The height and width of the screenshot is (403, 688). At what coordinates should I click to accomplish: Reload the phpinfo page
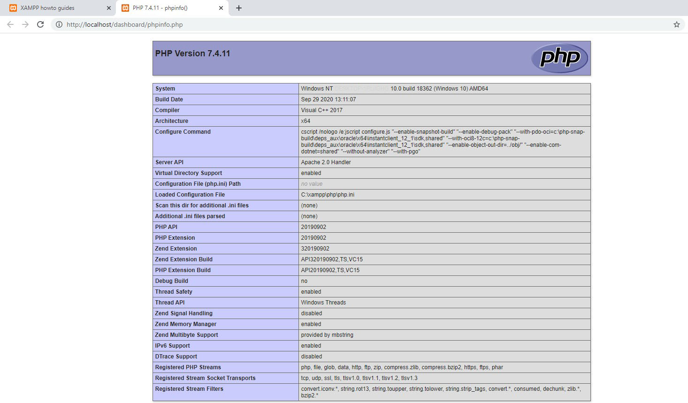(x=40, y=24)
